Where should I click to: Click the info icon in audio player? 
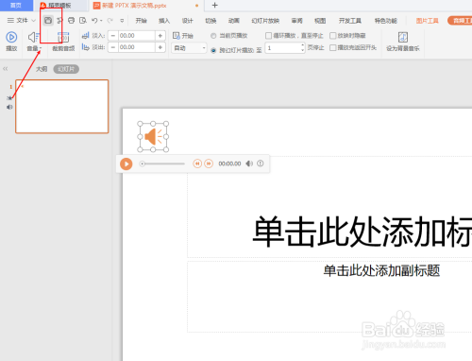[261, 163]
